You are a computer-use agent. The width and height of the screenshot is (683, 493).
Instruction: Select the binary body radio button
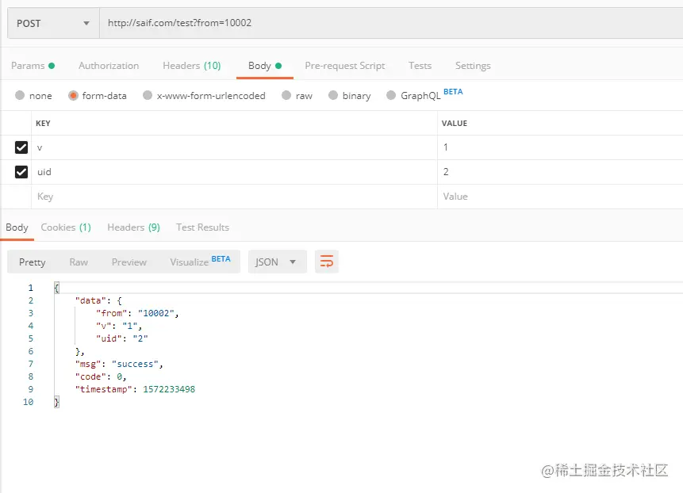(x=333, y=95)
